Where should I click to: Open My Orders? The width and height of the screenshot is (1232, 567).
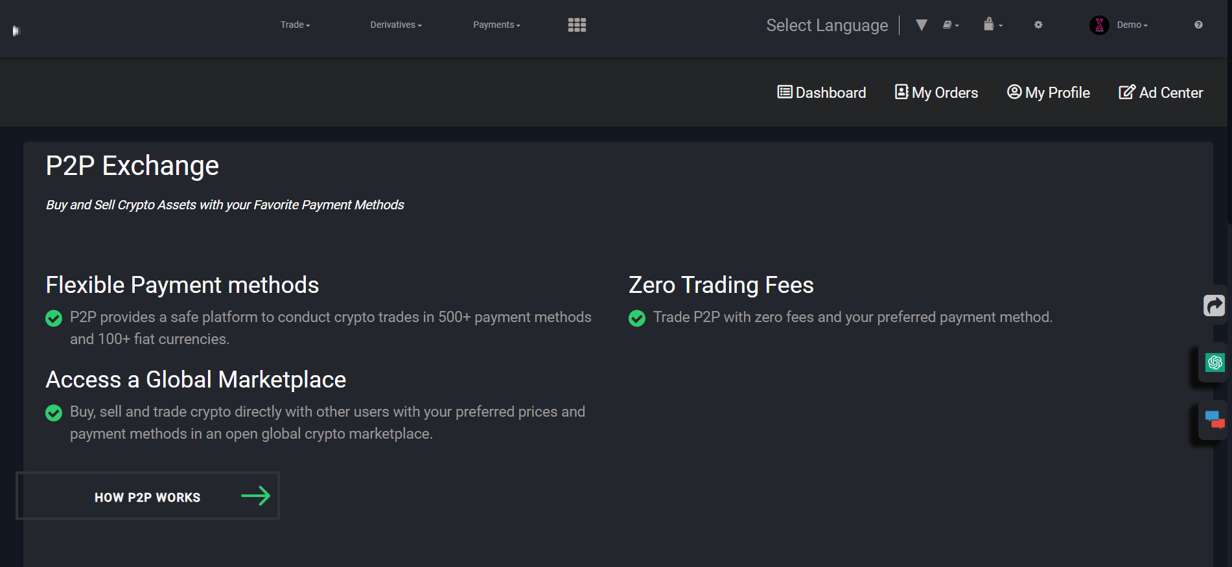coord(936,92)
